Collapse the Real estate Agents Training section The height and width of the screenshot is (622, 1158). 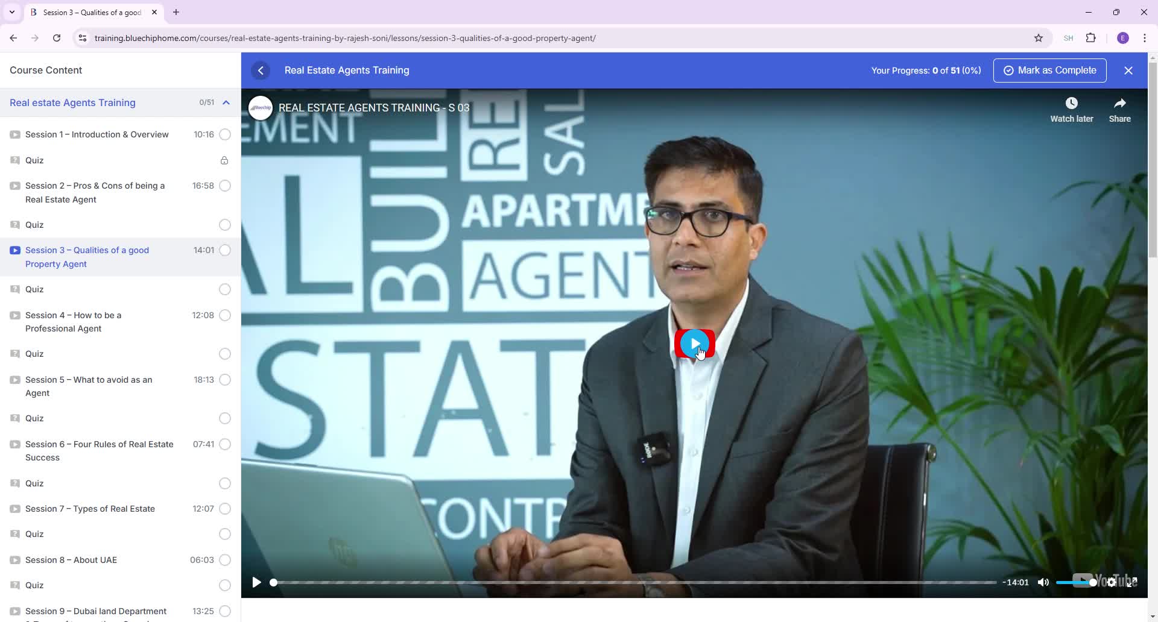[x=226, y=102]
